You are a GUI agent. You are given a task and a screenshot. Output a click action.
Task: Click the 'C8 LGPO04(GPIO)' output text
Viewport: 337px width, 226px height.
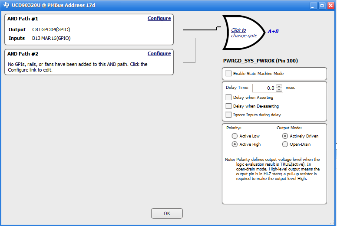coord(51,29)
